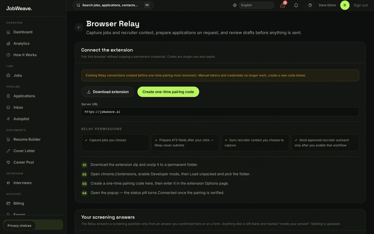Open Cover Letter page
Screen dimensions: 374x234
33,151
